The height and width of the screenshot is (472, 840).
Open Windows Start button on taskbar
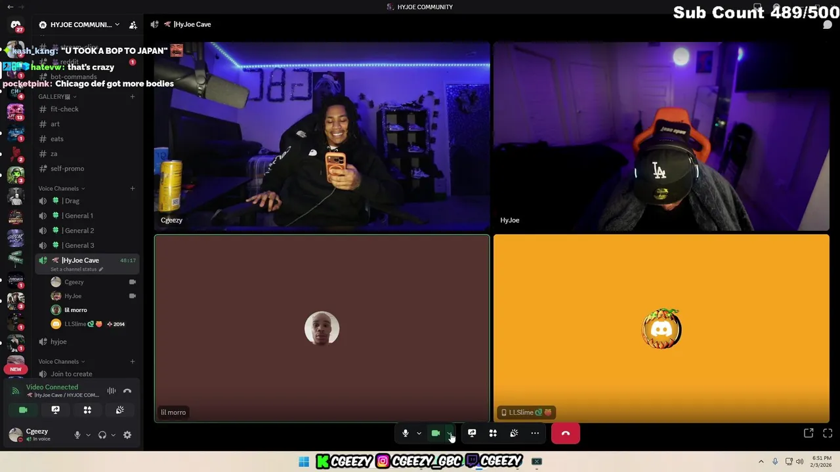[304, 462]
